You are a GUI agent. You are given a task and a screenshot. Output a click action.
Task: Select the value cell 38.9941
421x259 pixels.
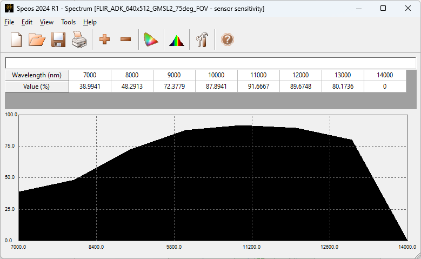tap(90, 87)
